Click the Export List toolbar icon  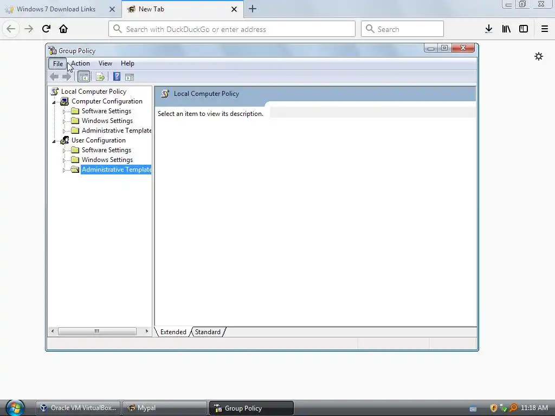tap(100, 77)
